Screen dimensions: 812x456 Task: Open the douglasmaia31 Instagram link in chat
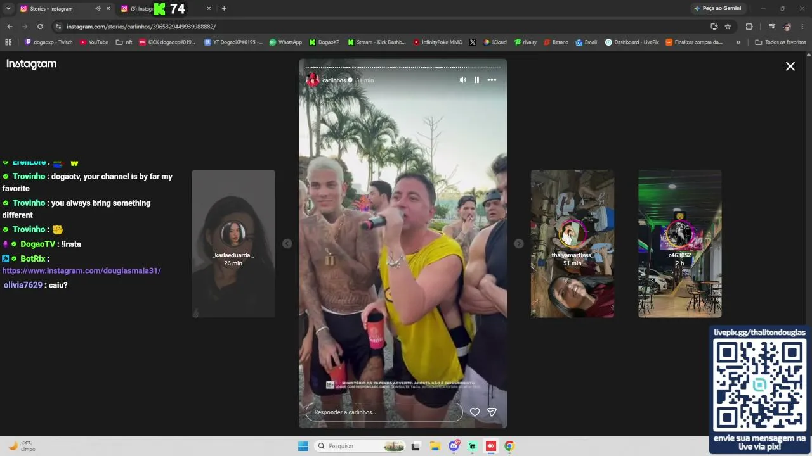point(82,270)
